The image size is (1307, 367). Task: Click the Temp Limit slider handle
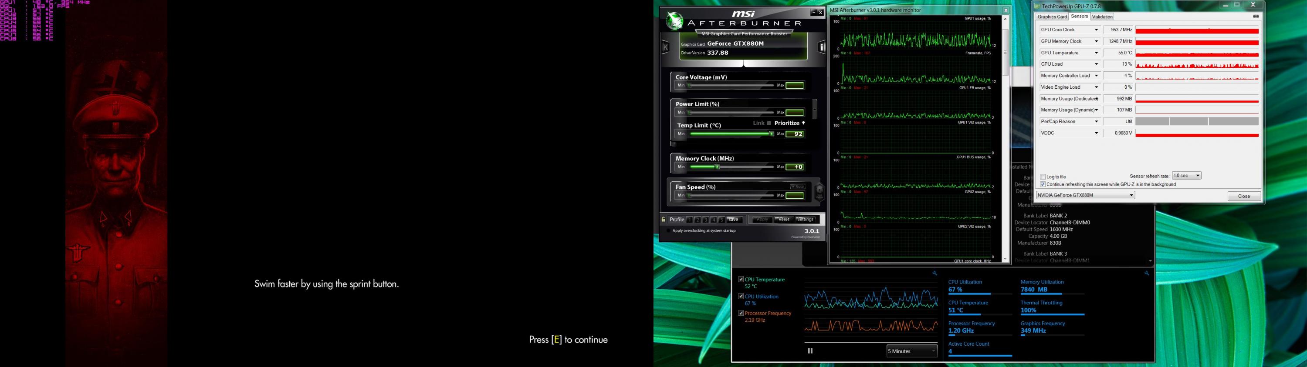[x=771, y=134]
